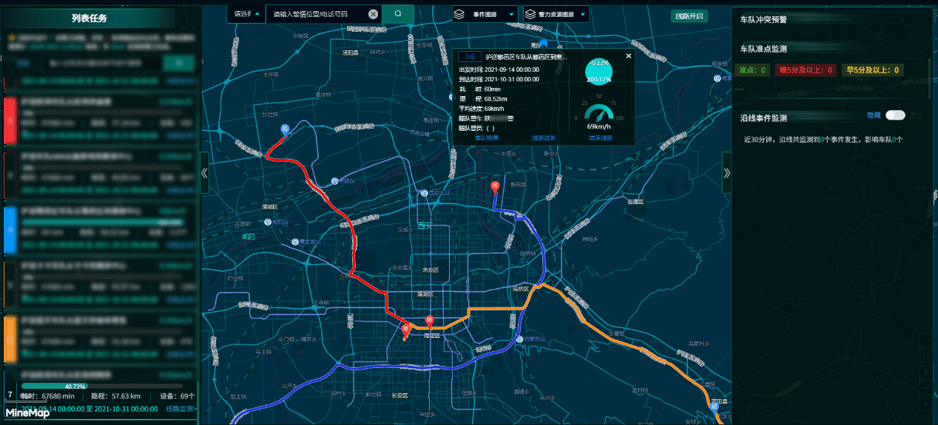The width and height of the screenshot is (938, 425).
Task: Click 结束线路 in the popup
Action: (x=600, y=138)
